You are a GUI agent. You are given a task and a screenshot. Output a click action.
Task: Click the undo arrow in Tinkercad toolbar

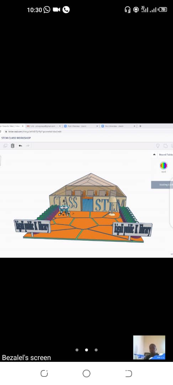(20, 146)
